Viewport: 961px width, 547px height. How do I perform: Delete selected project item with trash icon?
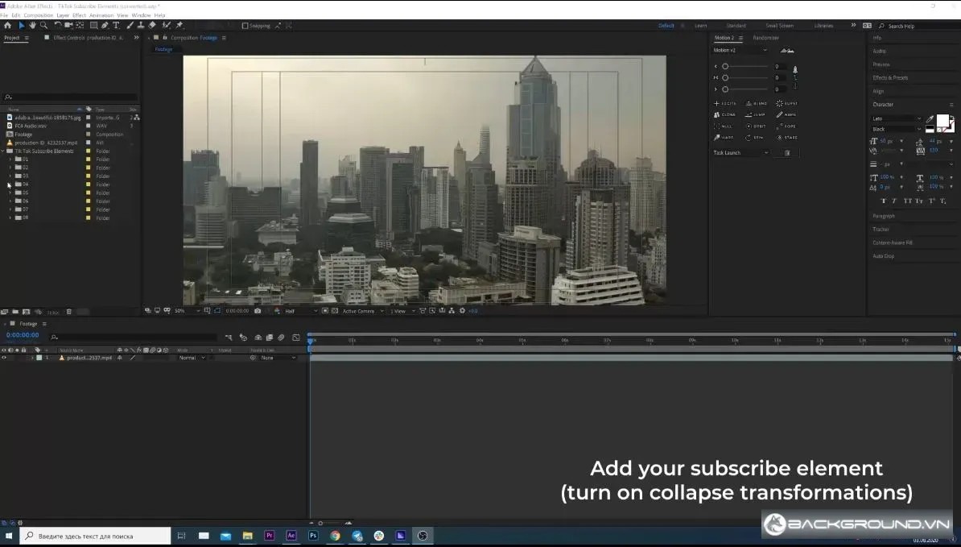coord(68,312)
